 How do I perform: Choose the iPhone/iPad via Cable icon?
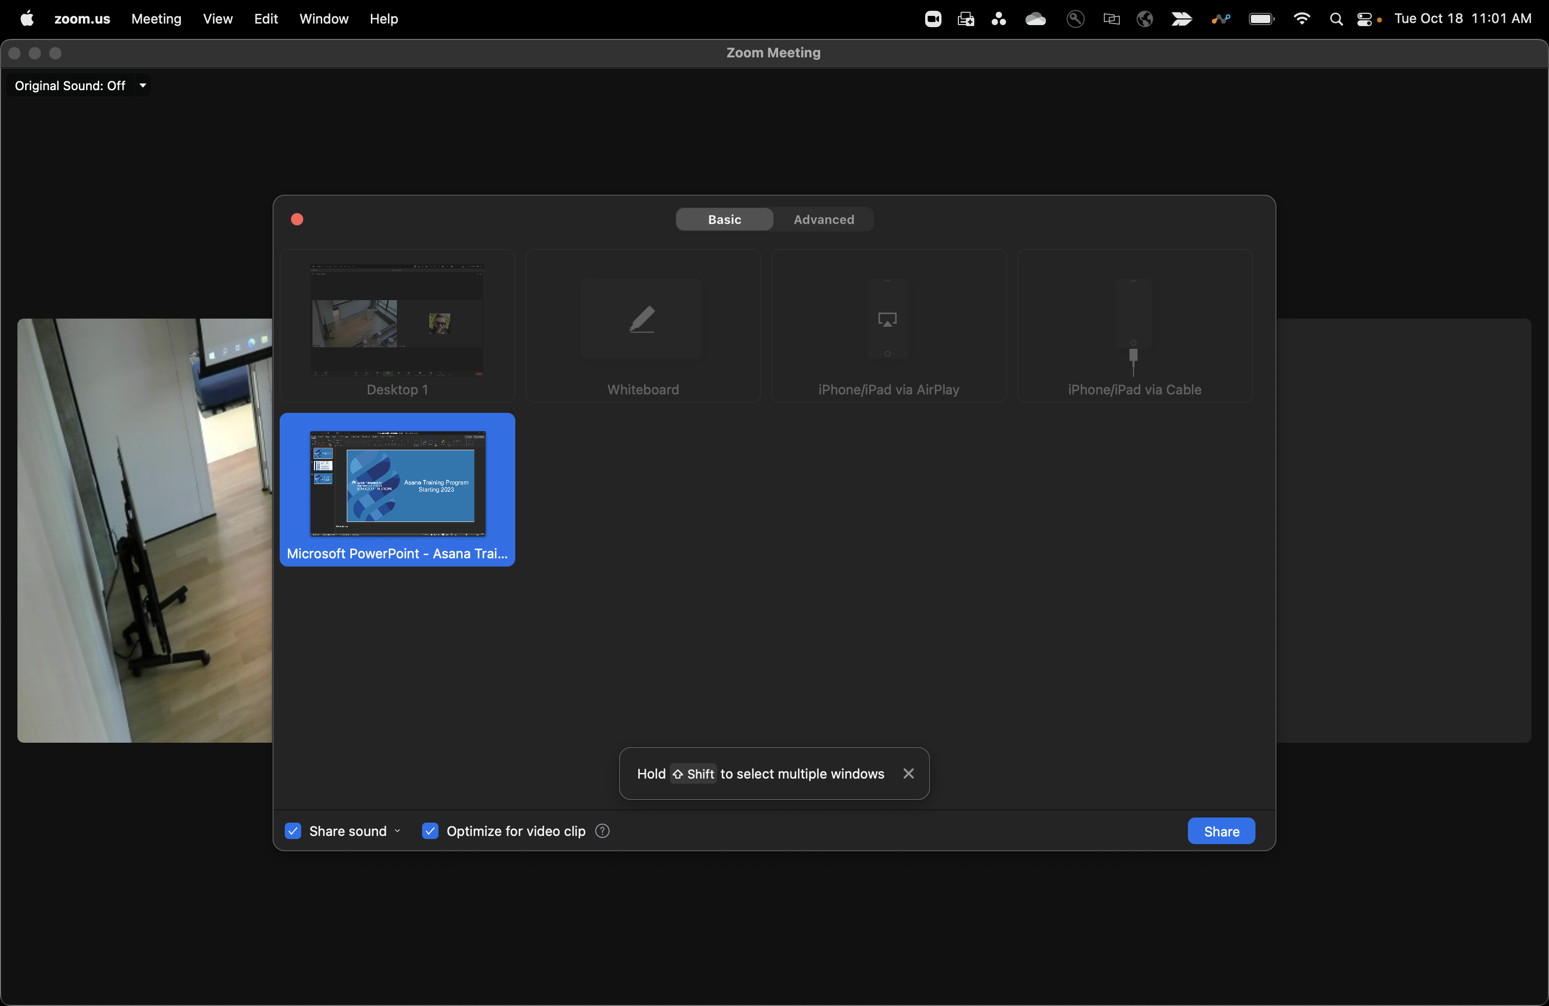click(1133, 327)
